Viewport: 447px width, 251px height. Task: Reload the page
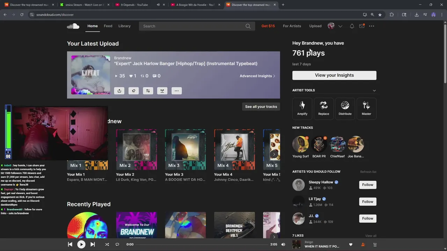pyautogui.click(x=22, y=15)
